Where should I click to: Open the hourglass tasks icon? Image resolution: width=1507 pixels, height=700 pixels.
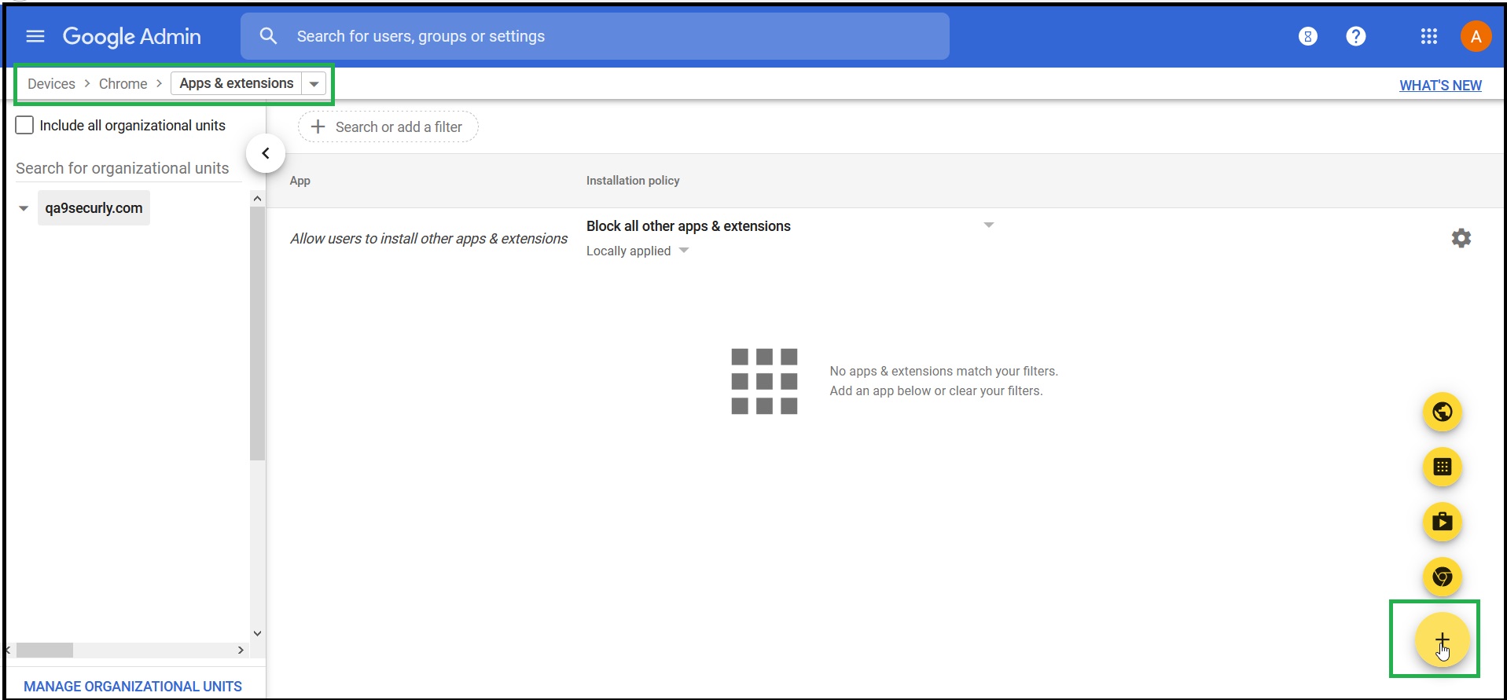pyautogui.click(x=1308, y=36)
